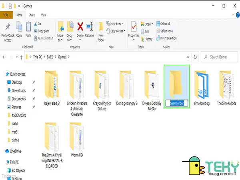Select the Worm RD folder
Image resolution: width=240 pixels, height=180 pixels.
coord(77,140)
